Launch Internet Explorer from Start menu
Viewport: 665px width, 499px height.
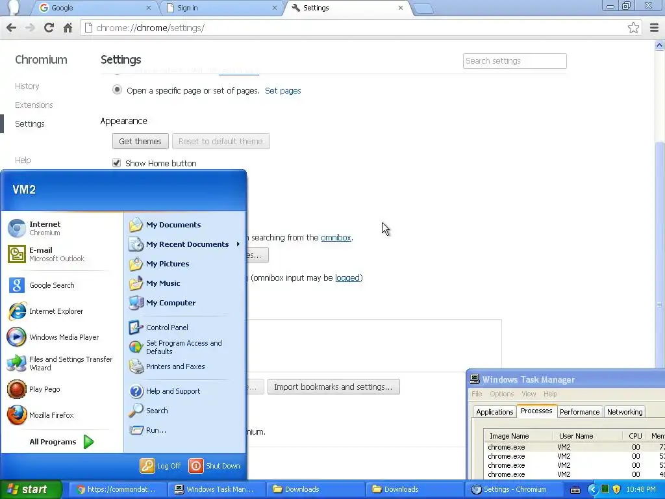[62, 311]
